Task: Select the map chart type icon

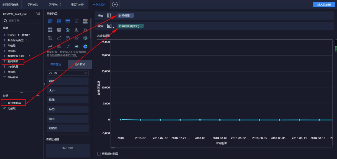Action: (59, 30)
